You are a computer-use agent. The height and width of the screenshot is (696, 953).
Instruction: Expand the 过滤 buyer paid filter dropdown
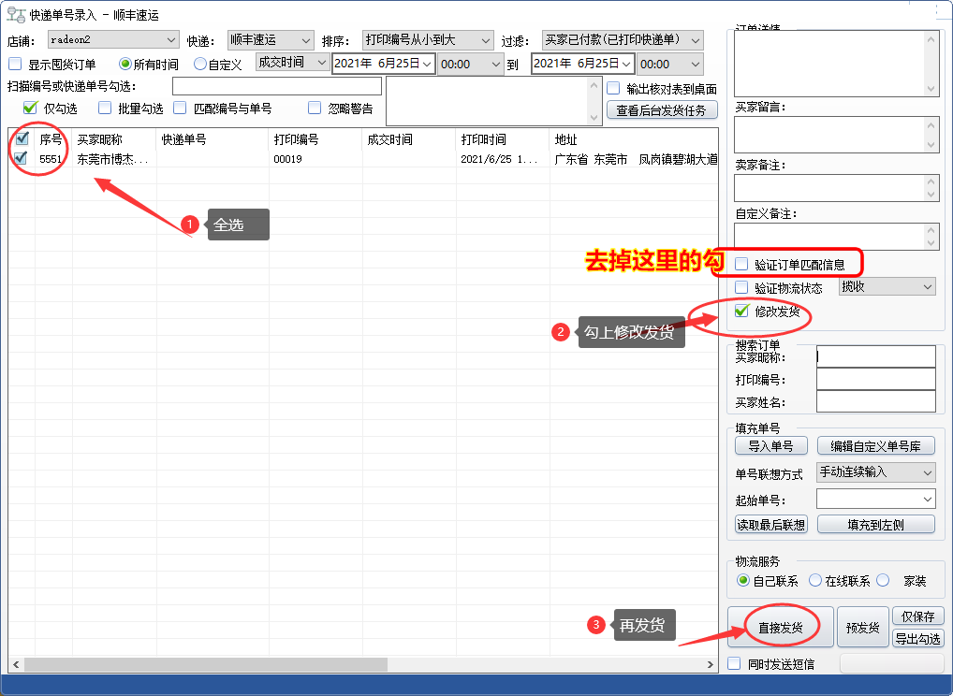pos(623,40)
